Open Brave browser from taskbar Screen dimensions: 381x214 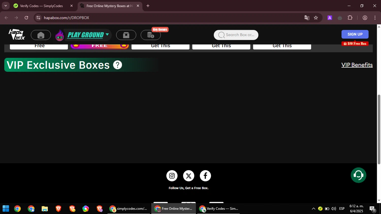pyautogui.click(x=58, y=209)
